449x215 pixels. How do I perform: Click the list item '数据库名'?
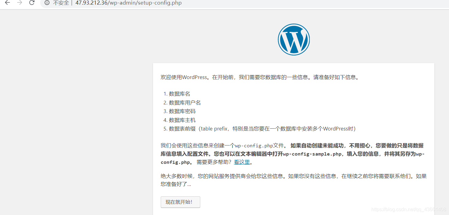179,94
